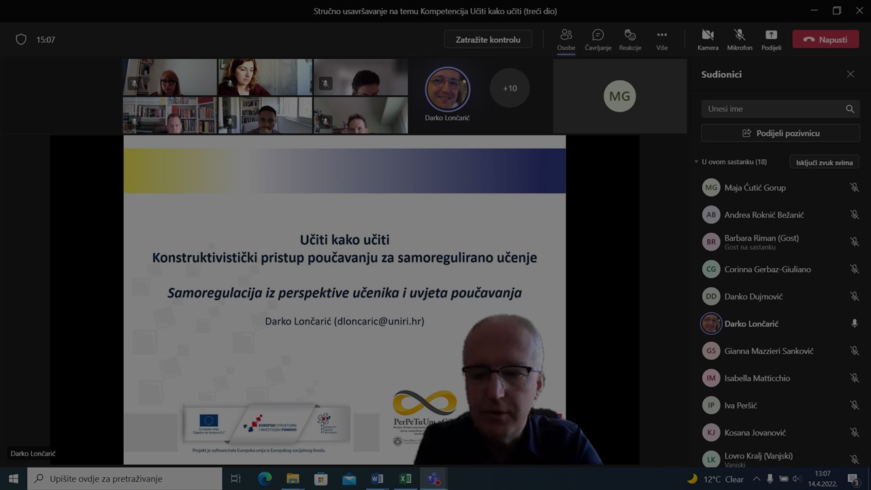Show hidden system tray icons
Screen dimensions: 871x490
756,478
